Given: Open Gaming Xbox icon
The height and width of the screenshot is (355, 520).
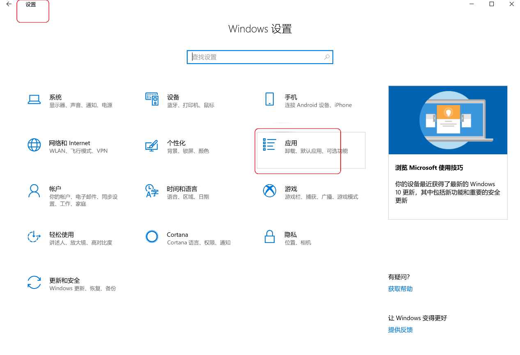Looking at the screenshot, I should [270, 191].
